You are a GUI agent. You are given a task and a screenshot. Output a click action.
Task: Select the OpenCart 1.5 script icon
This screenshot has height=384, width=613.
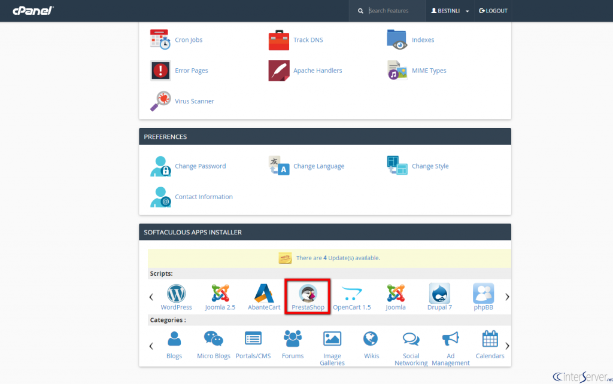[352, 293]
